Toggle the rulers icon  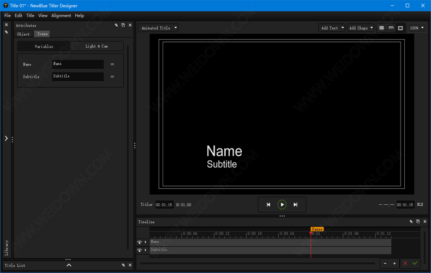pyautogui.click(x=391, y=28)
